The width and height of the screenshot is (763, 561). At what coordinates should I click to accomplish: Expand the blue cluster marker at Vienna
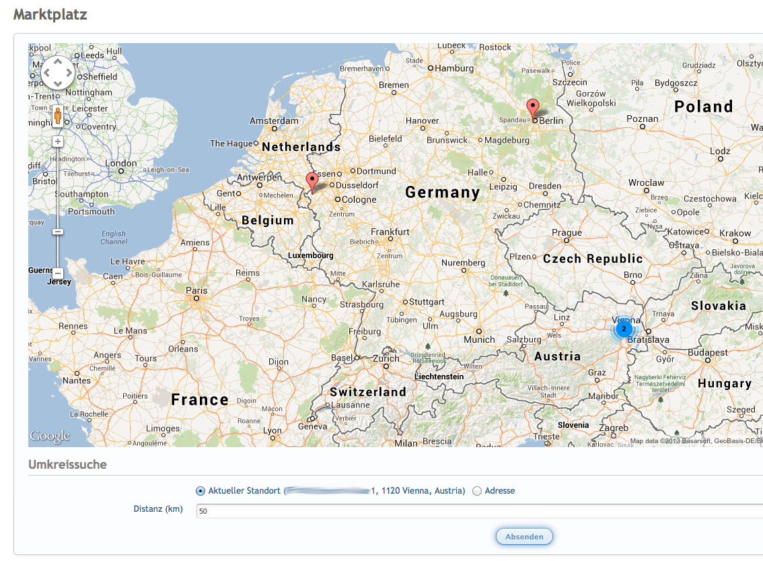coord(624,329)
